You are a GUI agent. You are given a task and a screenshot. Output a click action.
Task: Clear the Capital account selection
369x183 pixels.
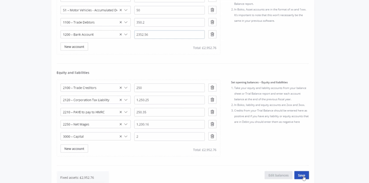pos(121,137)
